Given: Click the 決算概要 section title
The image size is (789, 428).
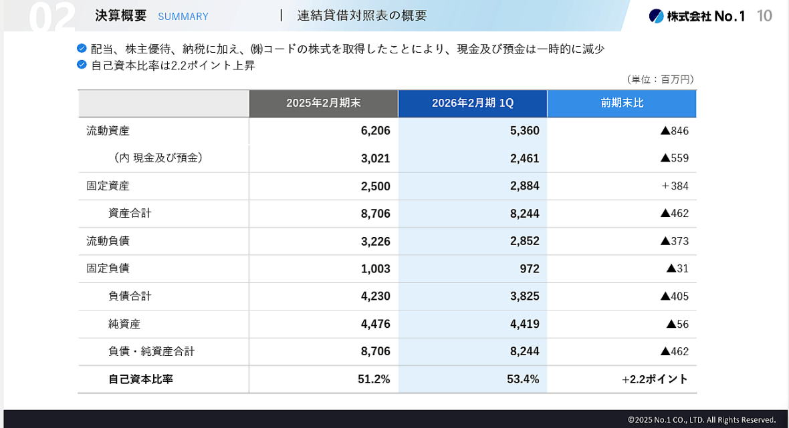Looking at the screenshot, I should coord(121,15).
